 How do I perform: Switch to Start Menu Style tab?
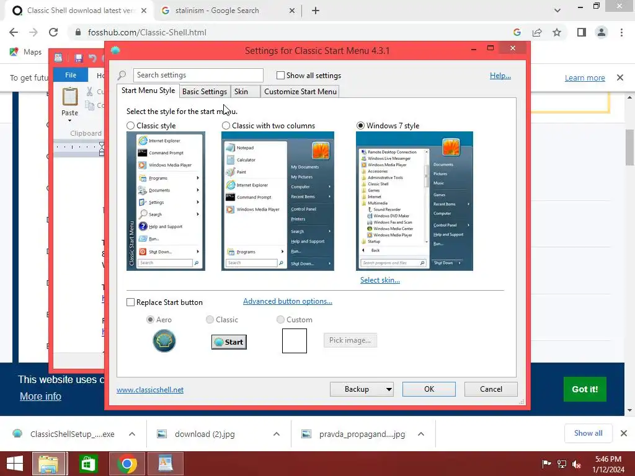[148, 90]
